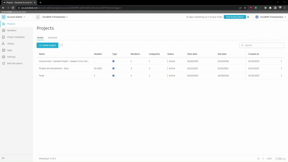The height and width of the screenshot is (162, 288).
Task: Open the browser extensions puzzle icon
Action: (270, 8)
